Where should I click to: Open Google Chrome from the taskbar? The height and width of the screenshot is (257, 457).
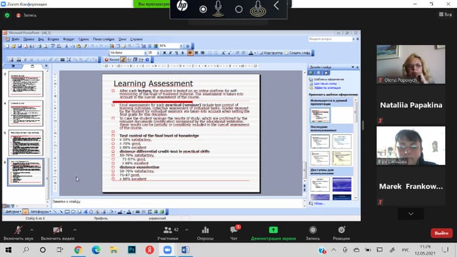pyautogui.click(x=78, y=250)
